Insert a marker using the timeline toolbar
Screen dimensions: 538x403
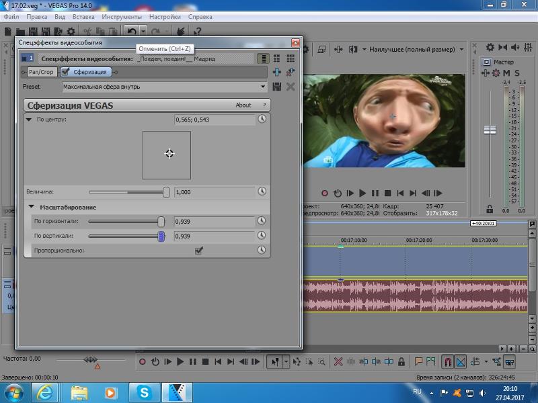pyautogui.click(x=418, y=361)
